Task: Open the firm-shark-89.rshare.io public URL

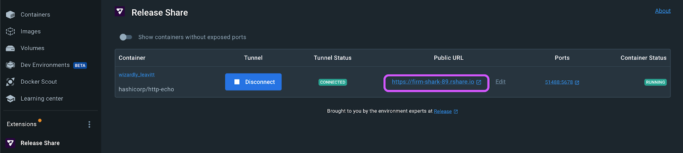Action: pyautogui.click(x=433, y=82)
